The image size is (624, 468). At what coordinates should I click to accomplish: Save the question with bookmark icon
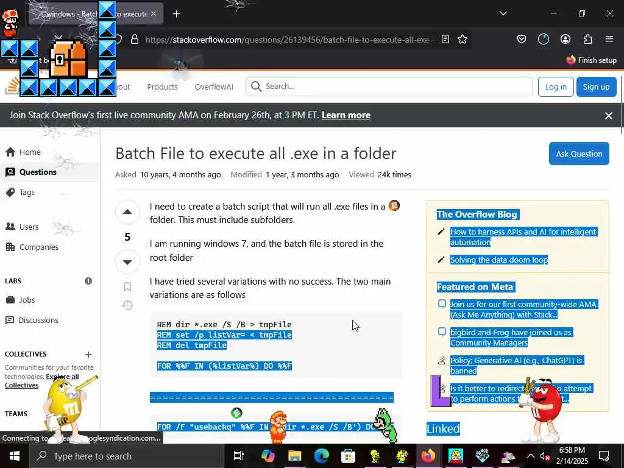pos(127,287)
